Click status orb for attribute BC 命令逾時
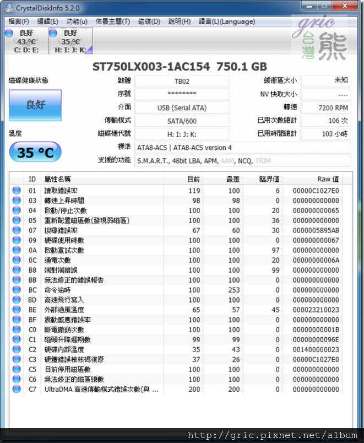Viewport: 364px width, 443px height. click(x=17, y=290)
